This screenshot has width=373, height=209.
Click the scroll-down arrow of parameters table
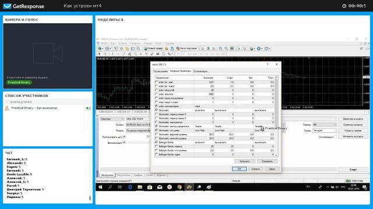click(276, 155)
